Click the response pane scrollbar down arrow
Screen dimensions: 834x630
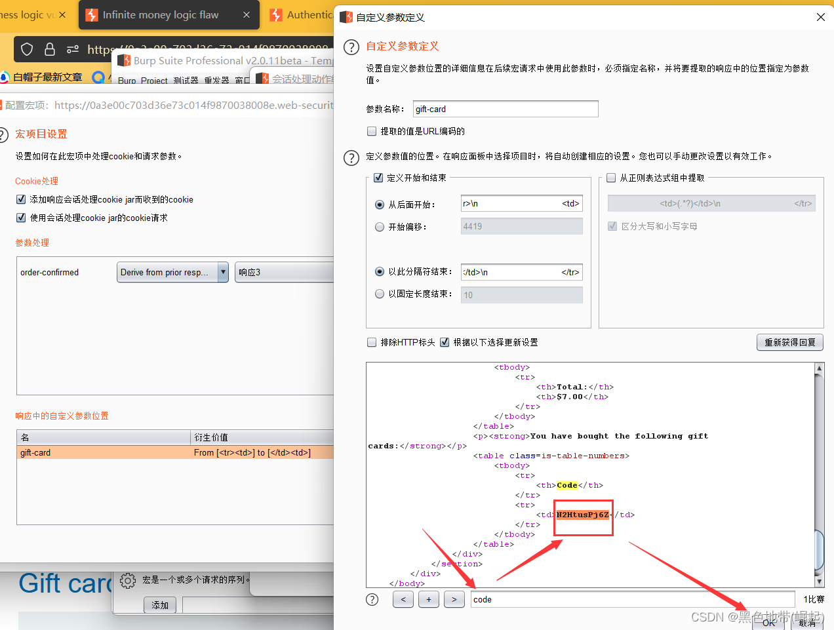pos(819,581)
